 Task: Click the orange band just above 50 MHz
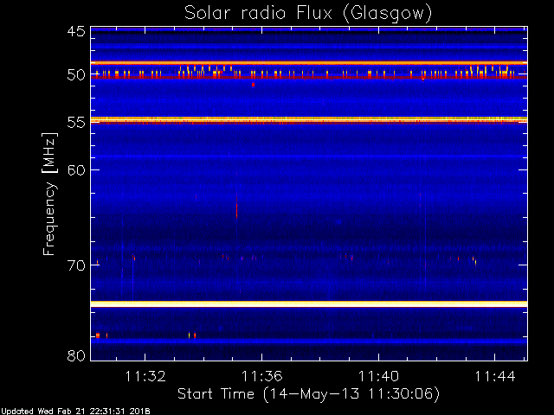point(309,63)
